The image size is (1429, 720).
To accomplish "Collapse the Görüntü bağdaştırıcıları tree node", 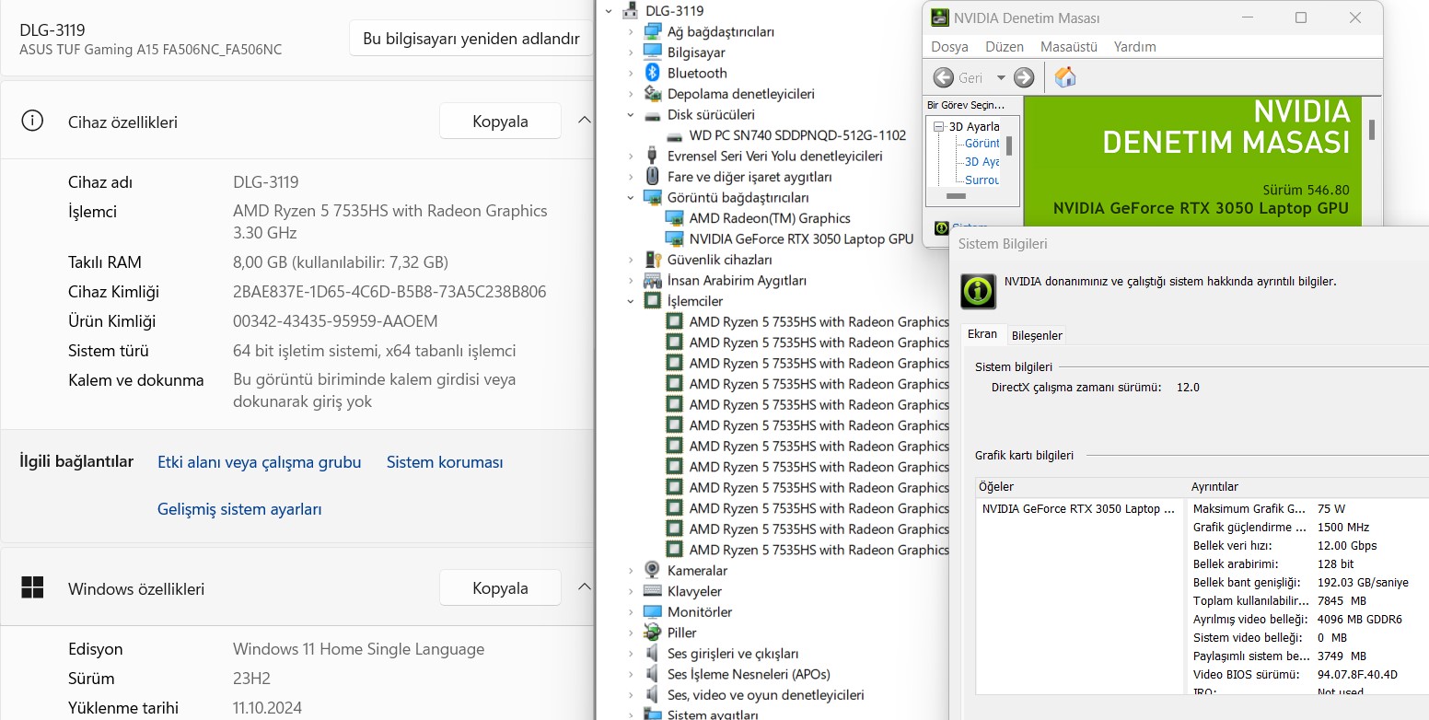I will (x=631, y=198).
